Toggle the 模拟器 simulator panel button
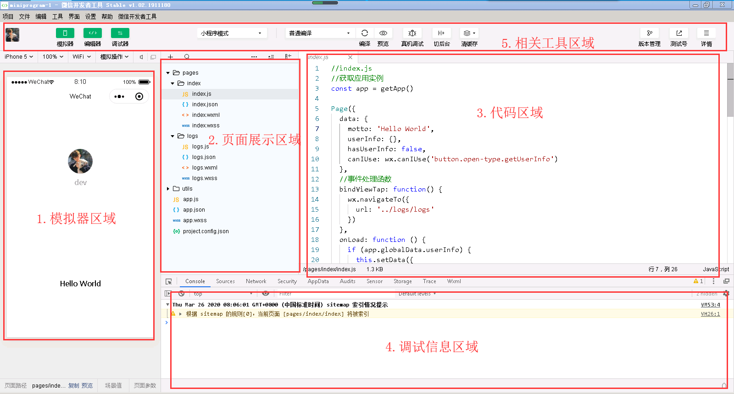 click(65, 33)
